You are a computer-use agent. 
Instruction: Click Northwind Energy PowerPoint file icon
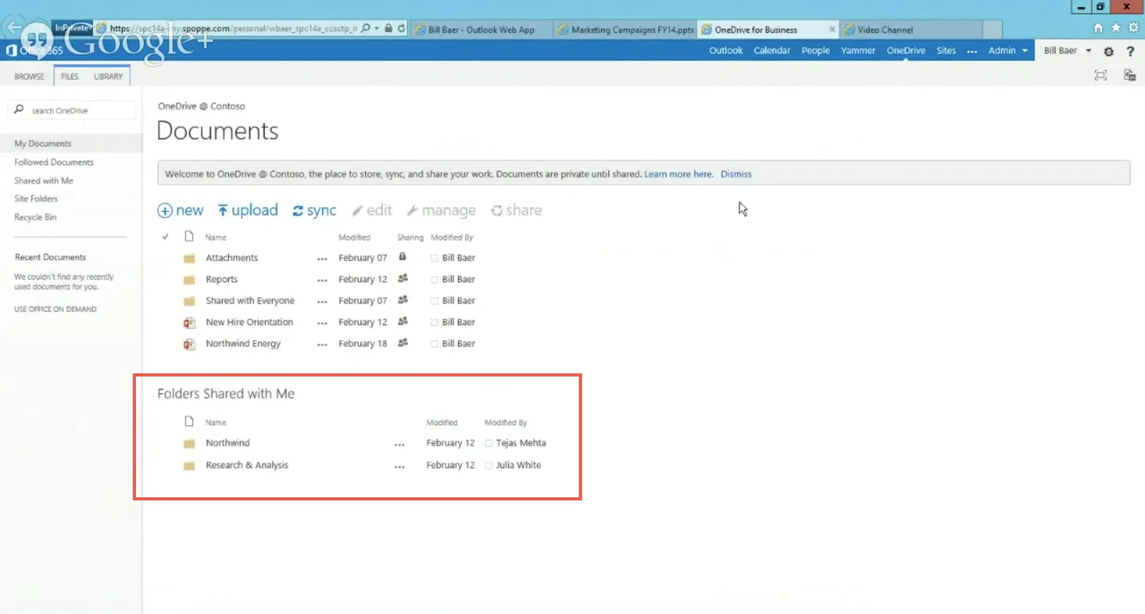[189, 344]
